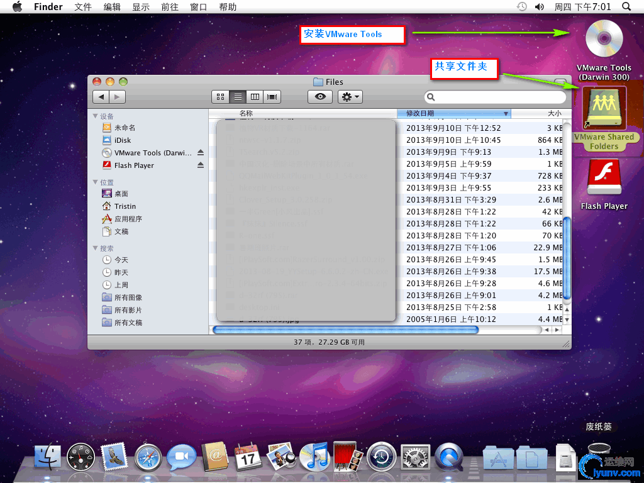Switch Finder to list view

(238, 97)
